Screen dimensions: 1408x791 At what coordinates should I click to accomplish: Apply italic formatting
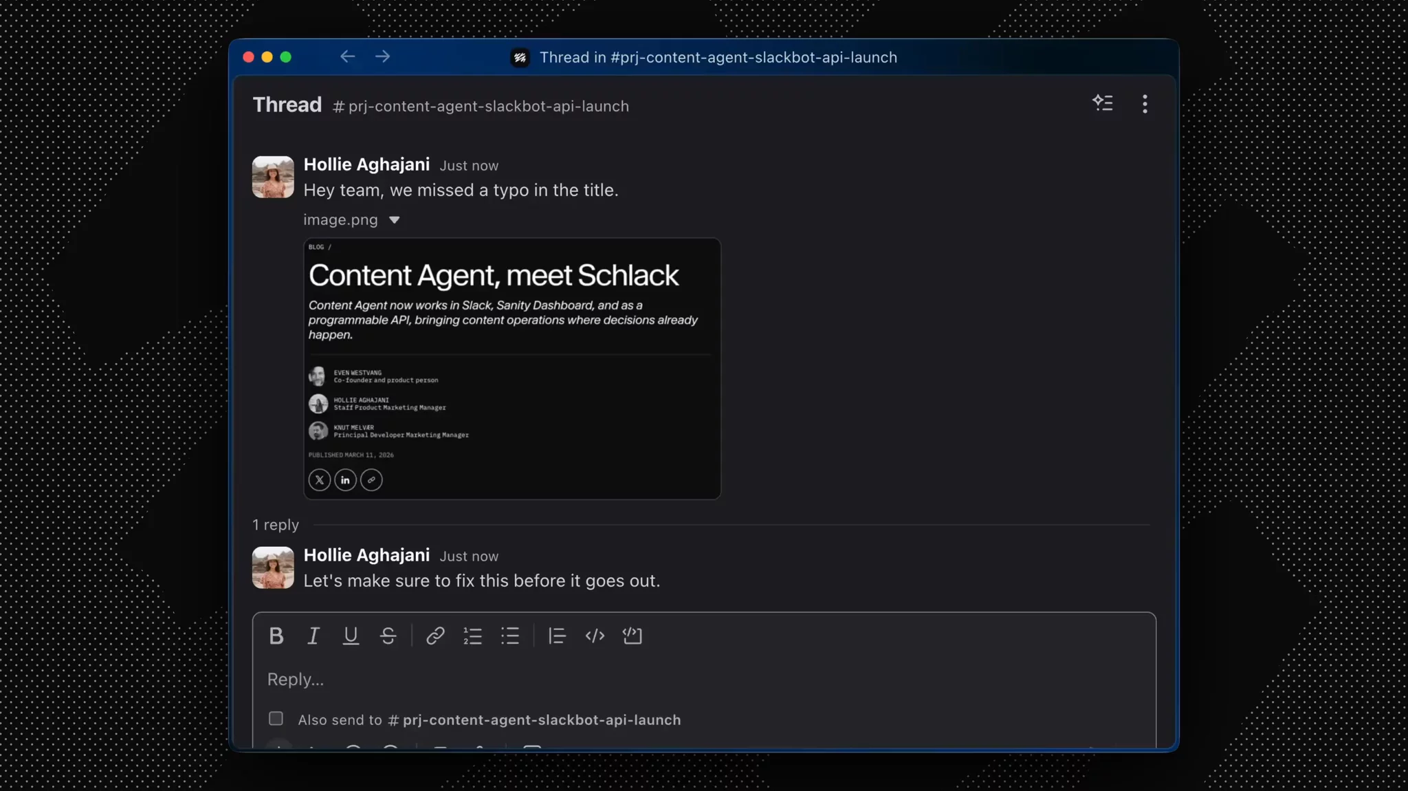pyautogui.click(x=313, y=636)
